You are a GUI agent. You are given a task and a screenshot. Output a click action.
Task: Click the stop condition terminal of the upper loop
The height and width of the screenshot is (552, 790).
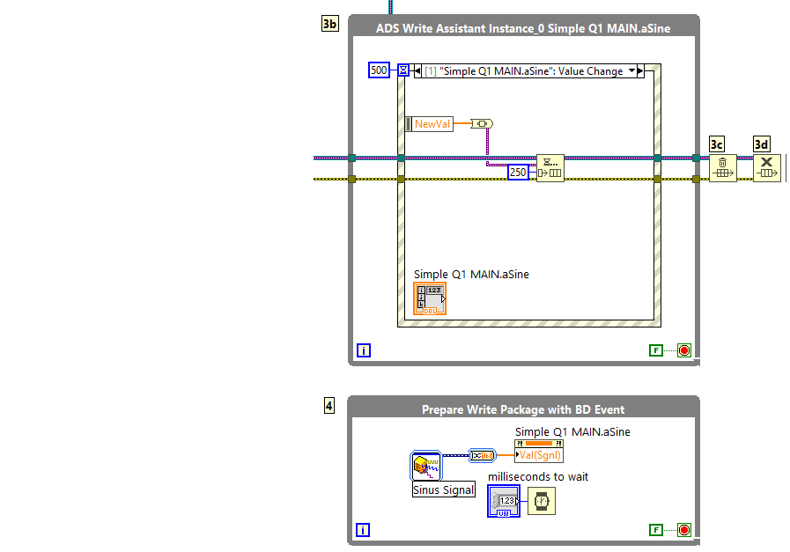click(684, 350)
